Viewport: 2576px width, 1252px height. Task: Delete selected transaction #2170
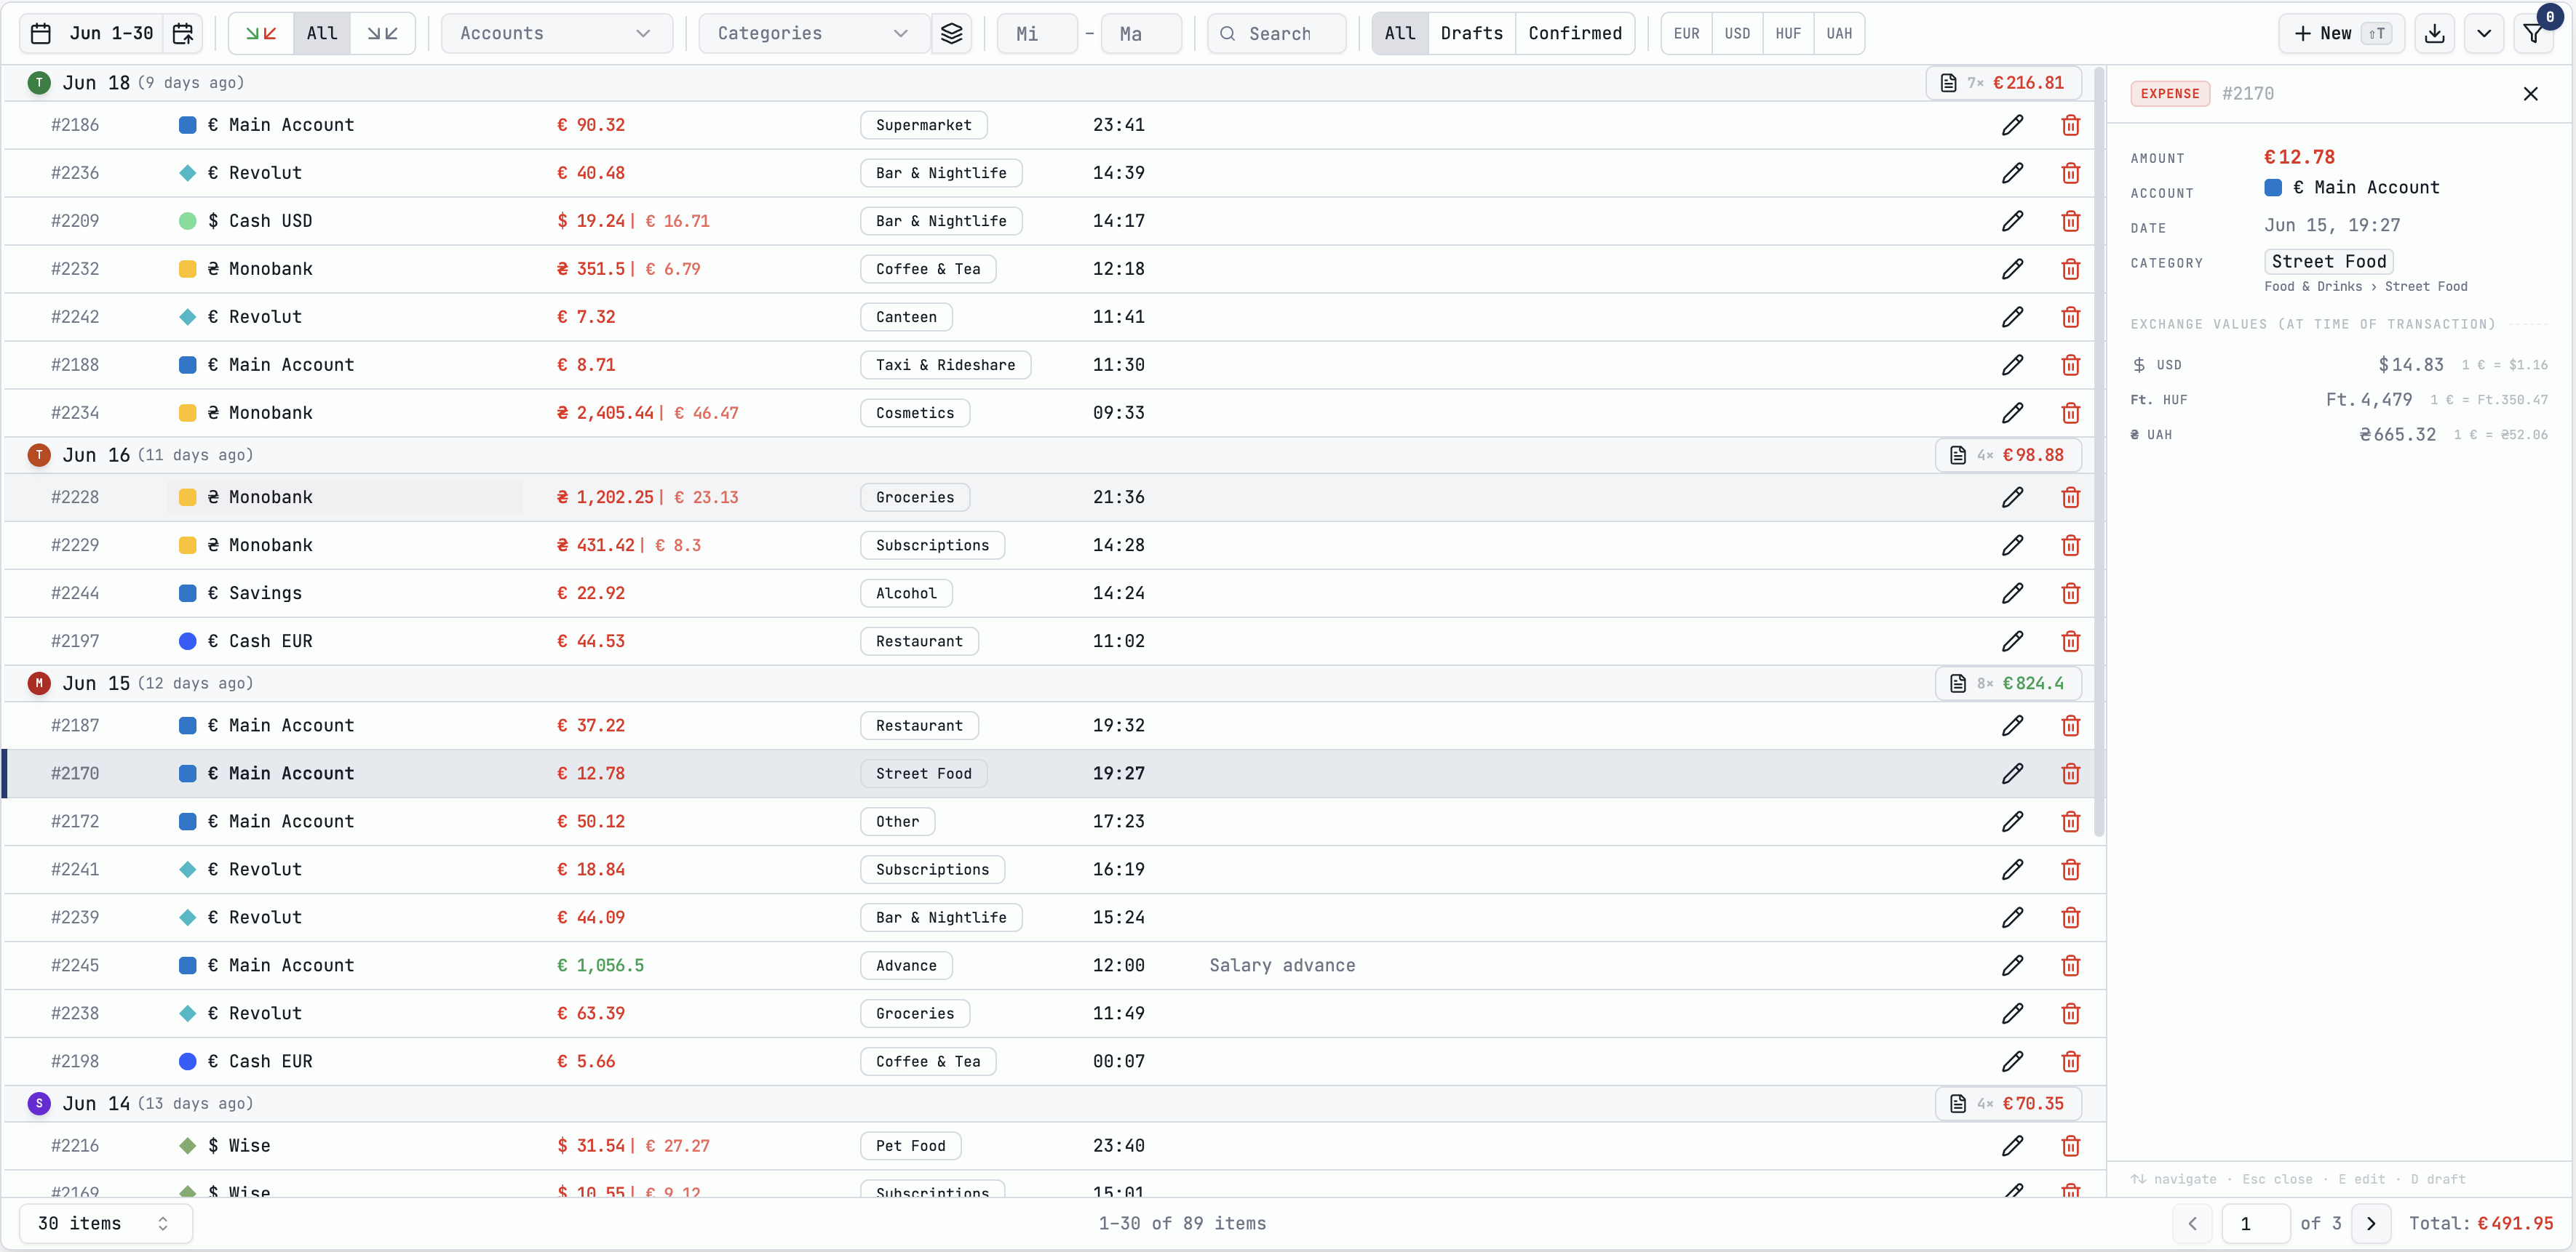point(2071,774)
